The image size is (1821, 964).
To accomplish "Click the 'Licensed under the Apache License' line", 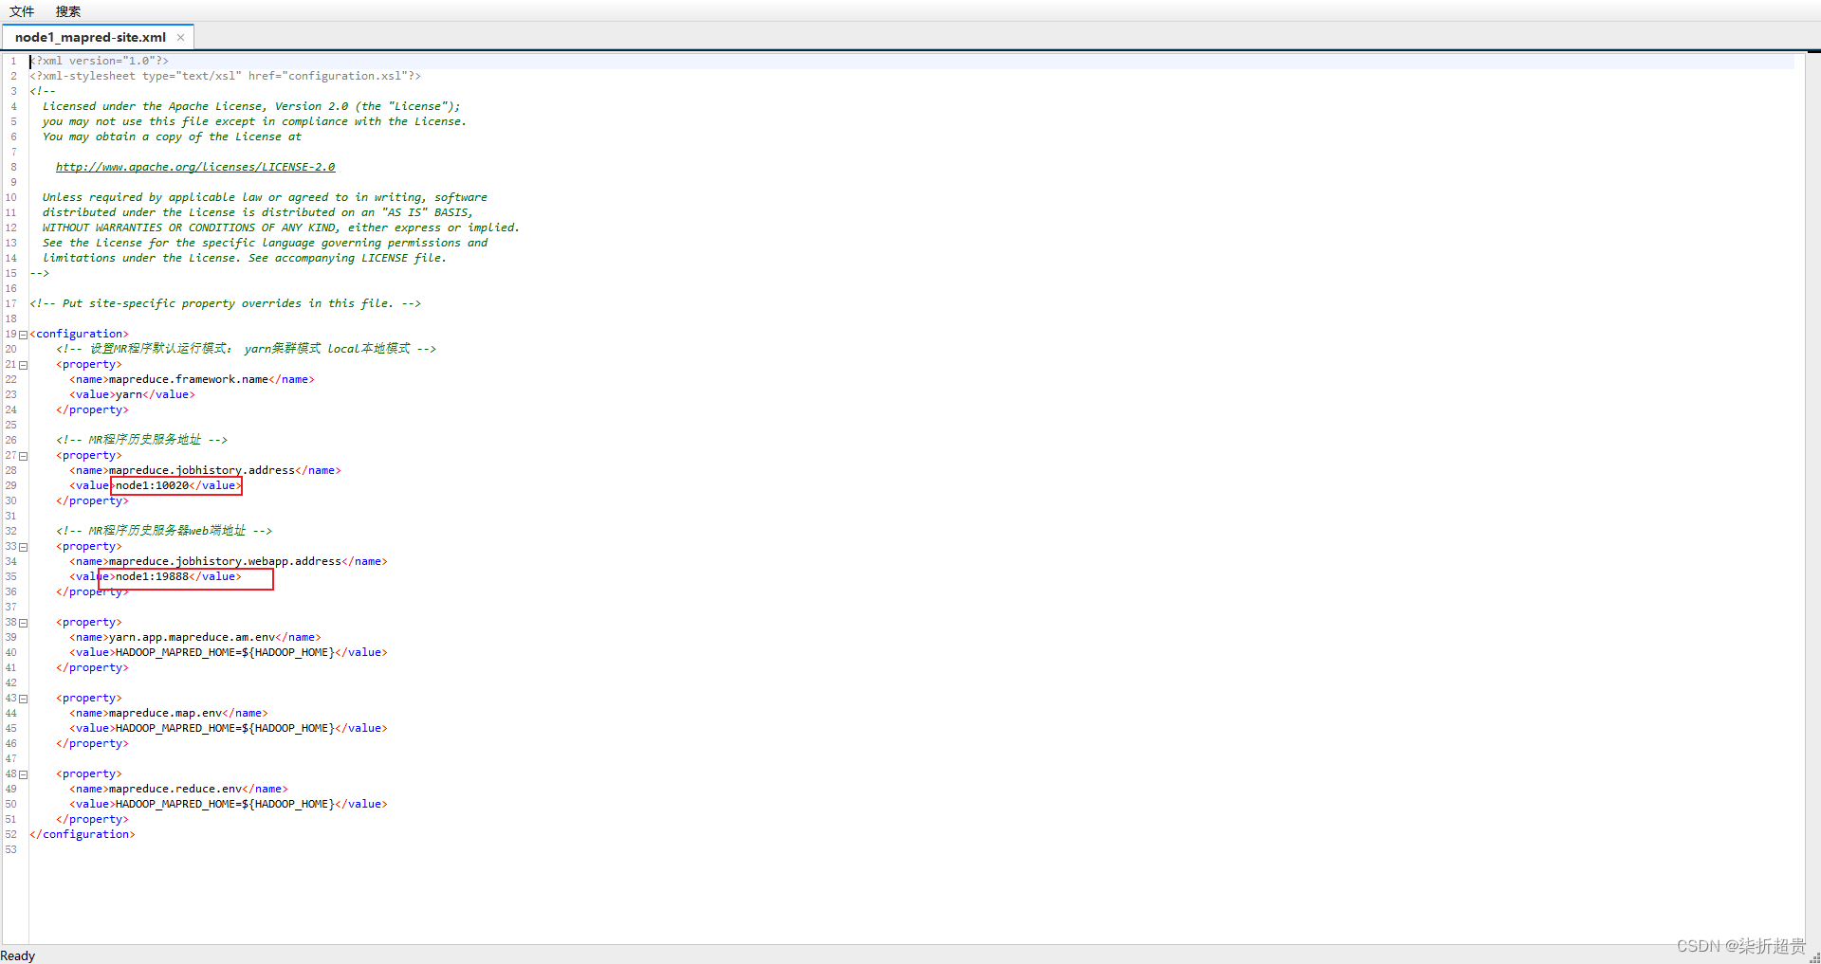I will [x=251, y=106].
